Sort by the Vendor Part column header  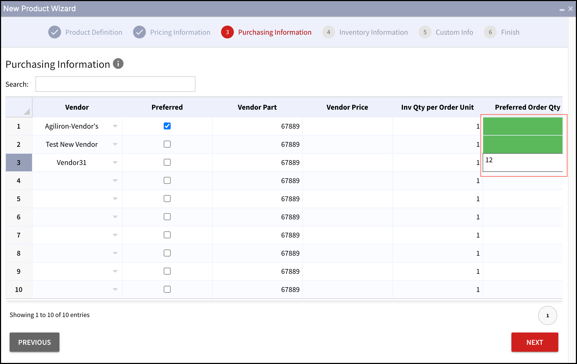click(x=257, y=107)
